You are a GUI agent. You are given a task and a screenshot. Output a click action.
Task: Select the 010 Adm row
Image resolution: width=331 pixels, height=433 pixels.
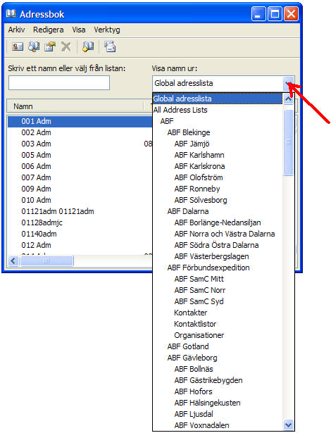point(80,200)
